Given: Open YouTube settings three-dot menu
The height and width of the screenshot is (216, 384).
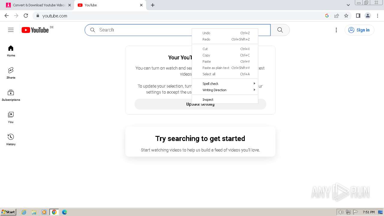Looking at the screenshot, I should [x=336, y=30].
